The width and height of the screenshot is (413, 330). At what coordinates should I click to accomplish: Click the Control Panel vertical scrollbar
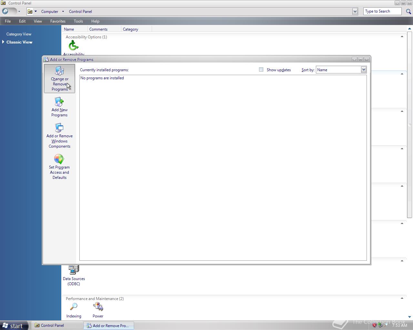pos(409,125)
